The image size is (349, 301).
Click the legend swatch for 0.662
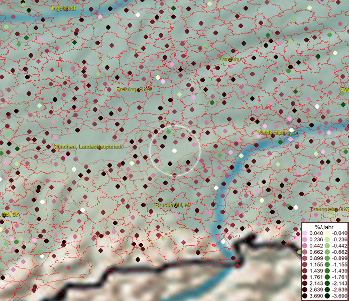305,252
